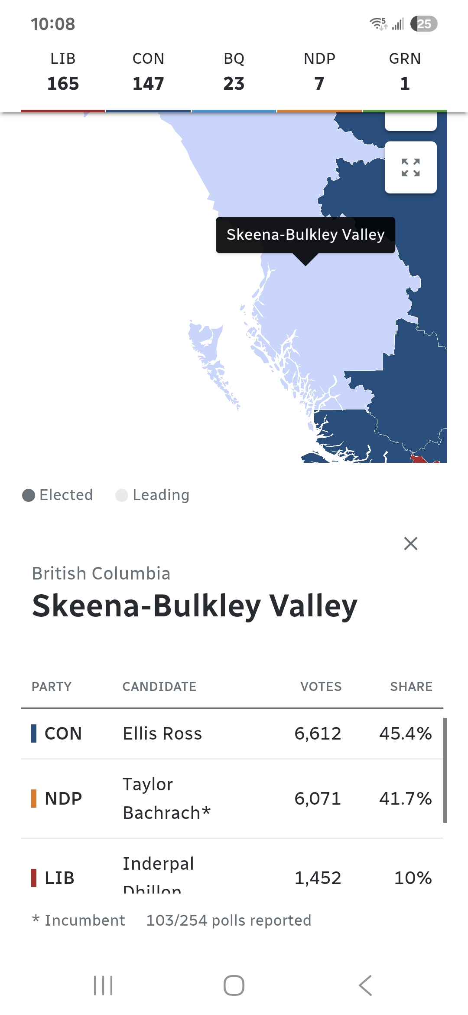468x1015 pixels.
Task: Select the CON 147 seat count tab
Action: pyautogui.click(x=148, y=72)
